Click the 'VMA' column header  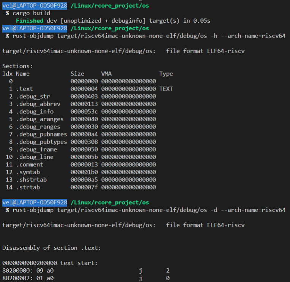(106, 74)
